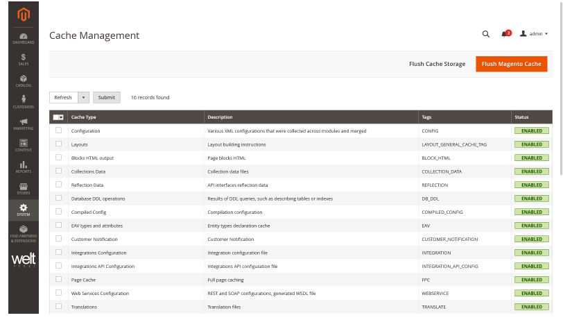Tick the Layouts cache checkbox

click(x=58, y=144)
